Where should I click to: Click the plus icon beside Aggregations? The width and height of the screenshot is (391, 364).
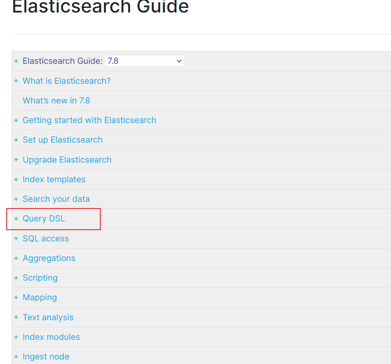click(16, 258)
